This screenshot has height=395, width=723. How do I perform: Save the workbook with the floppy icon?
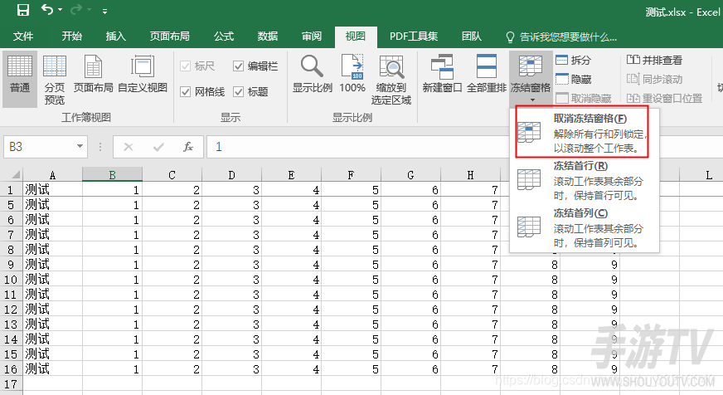pos(22,10)
